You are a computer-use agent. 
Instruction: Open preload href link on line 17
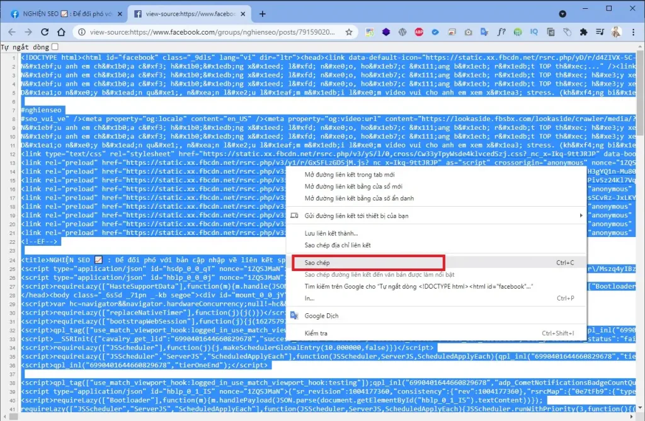click(206, 198)
